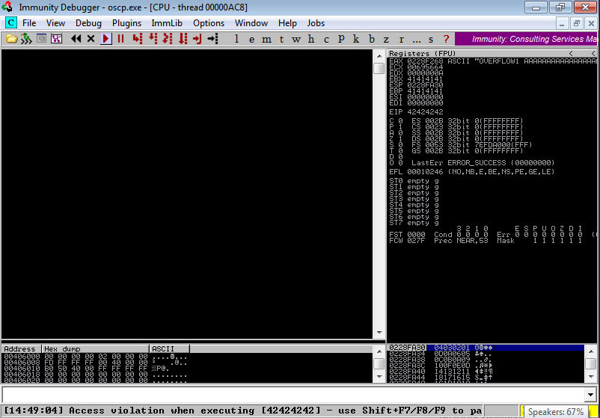Open the Jobs menu
The image size is (600, 418).
pyautogui.click(x=316, y=23)
